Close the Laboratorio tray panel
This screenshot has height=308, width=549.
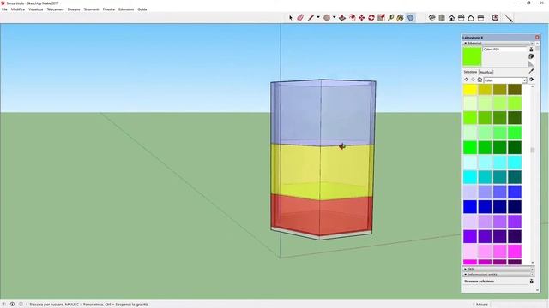point(537,38)
